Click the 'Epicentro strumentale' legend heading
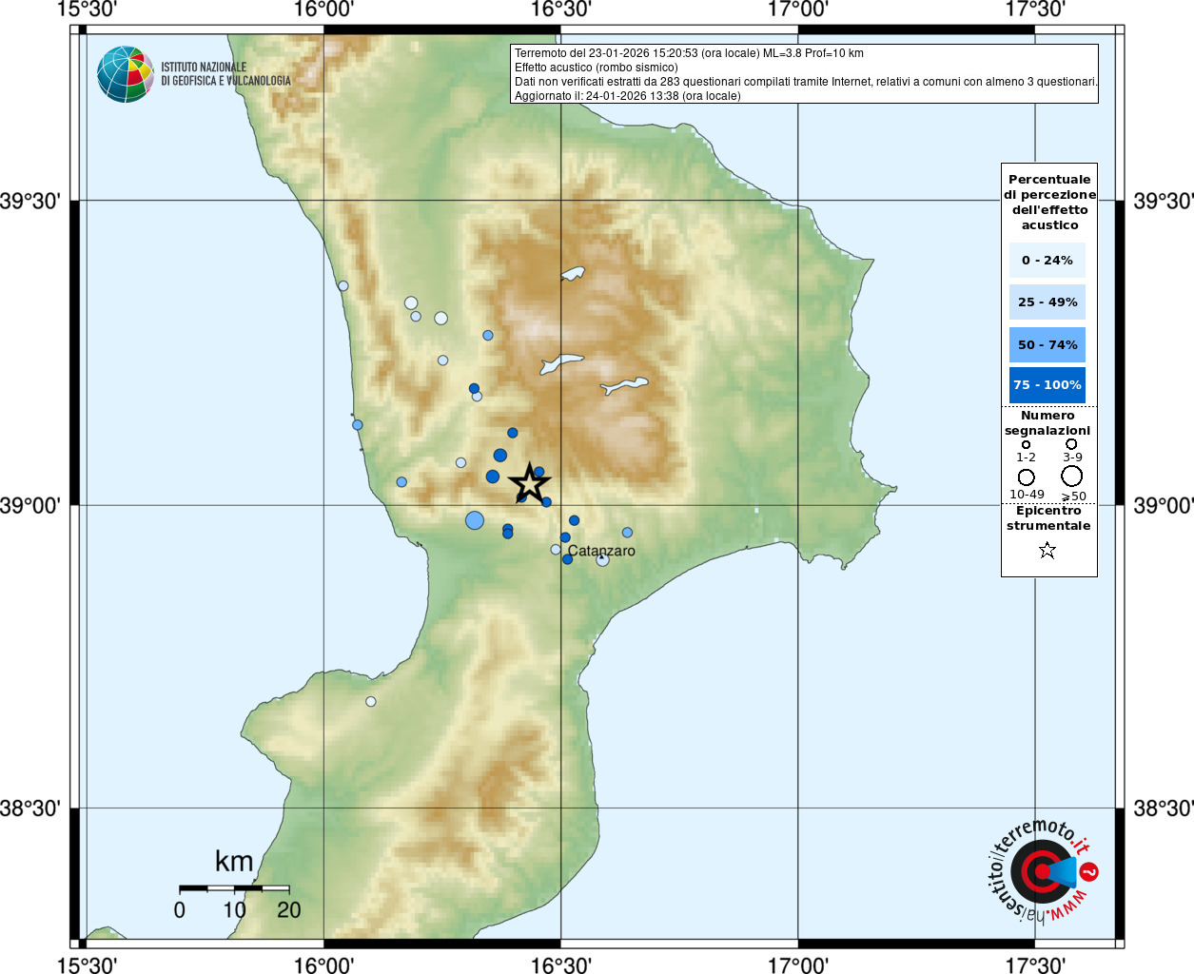Image resolution: width=1194 pixels, height=974 pixels. [x=1048, y=517]
